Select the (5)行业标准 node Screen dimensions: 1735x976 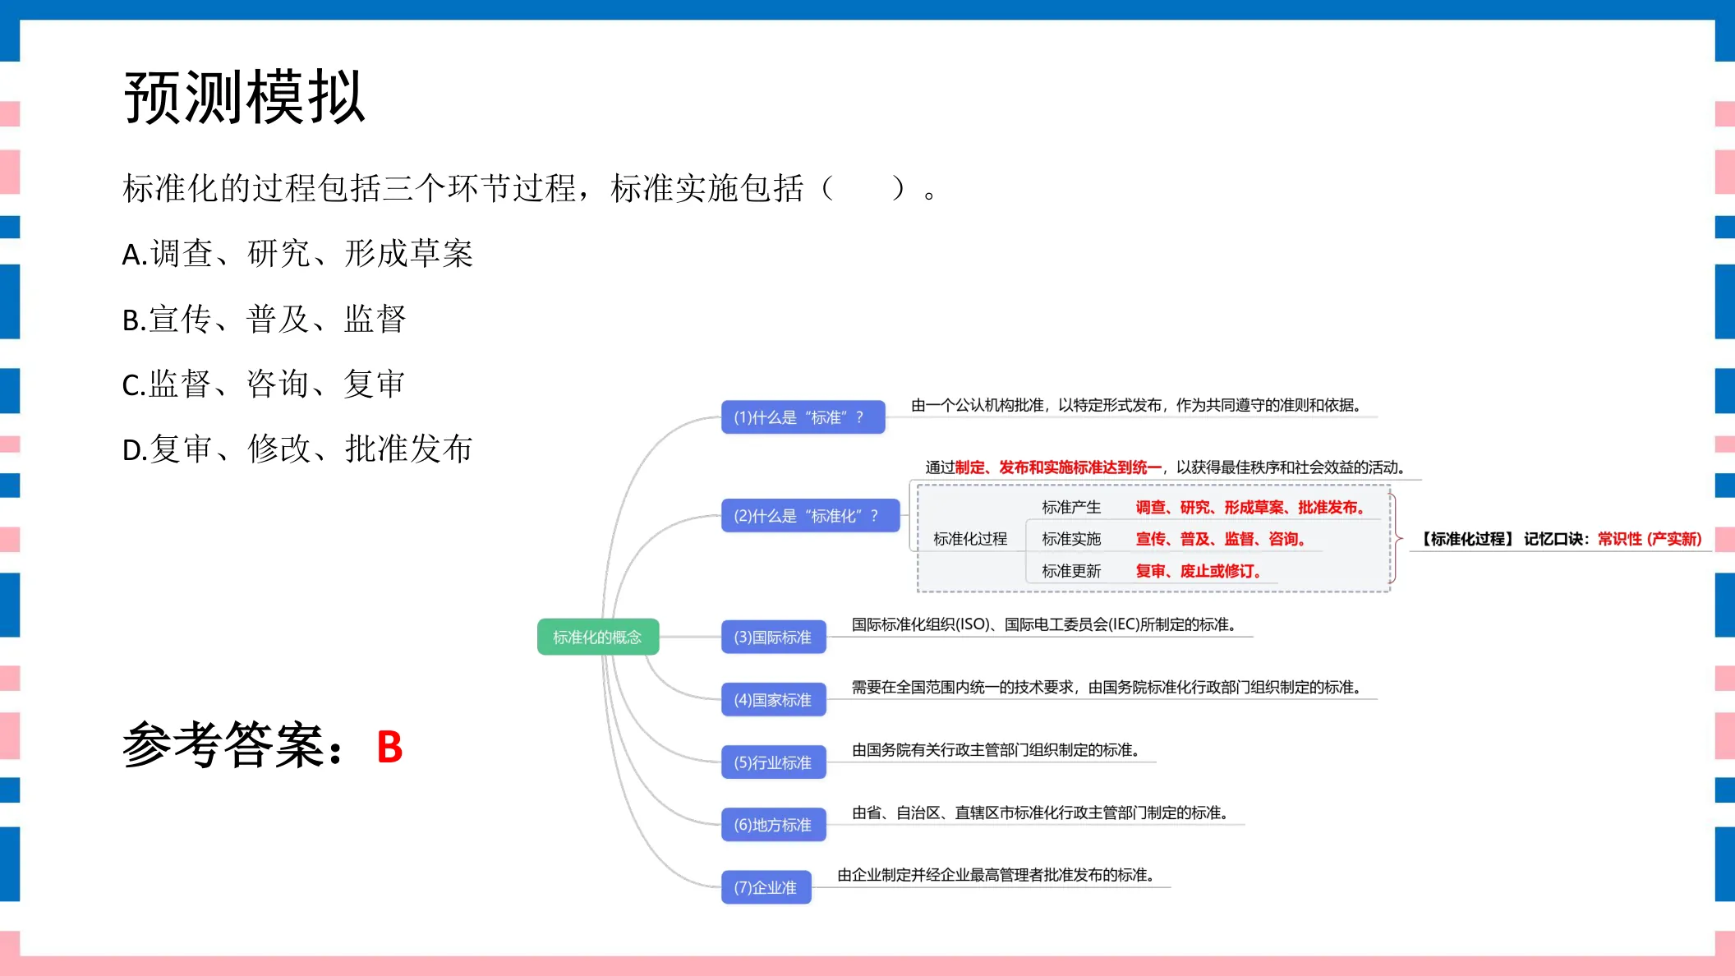(773, 762)
